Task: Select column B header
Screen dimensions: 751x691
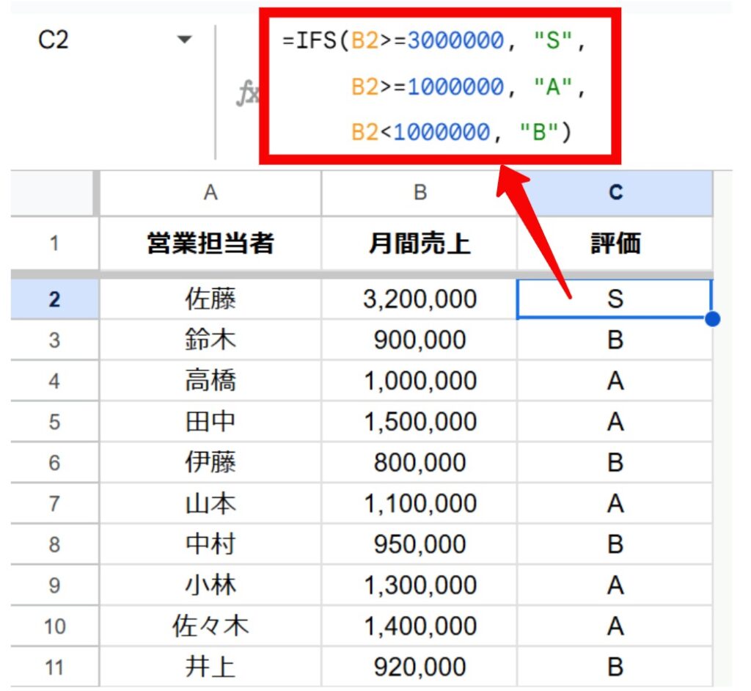Action: coord(420,193)
